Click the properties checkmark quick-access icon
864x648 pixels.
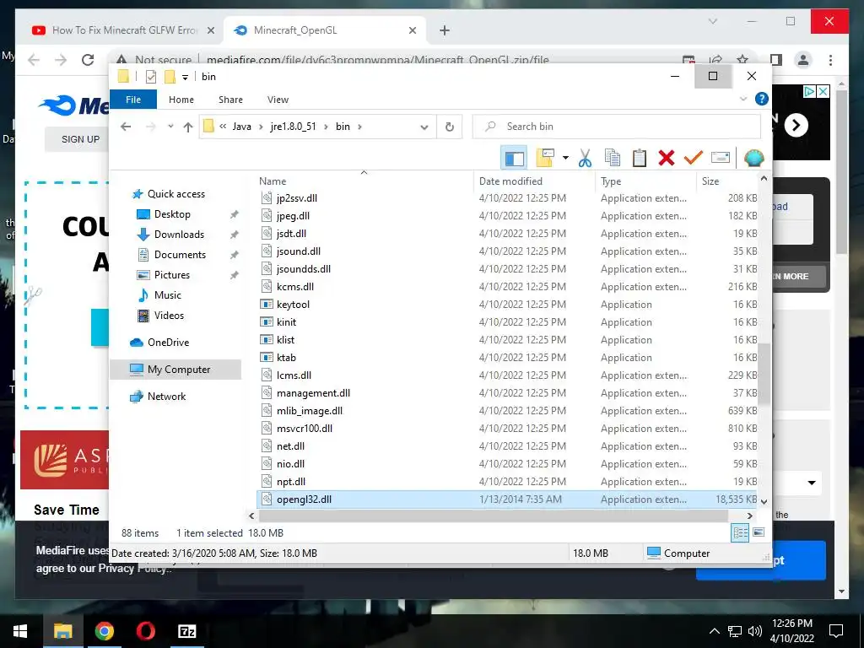(151, 77)
